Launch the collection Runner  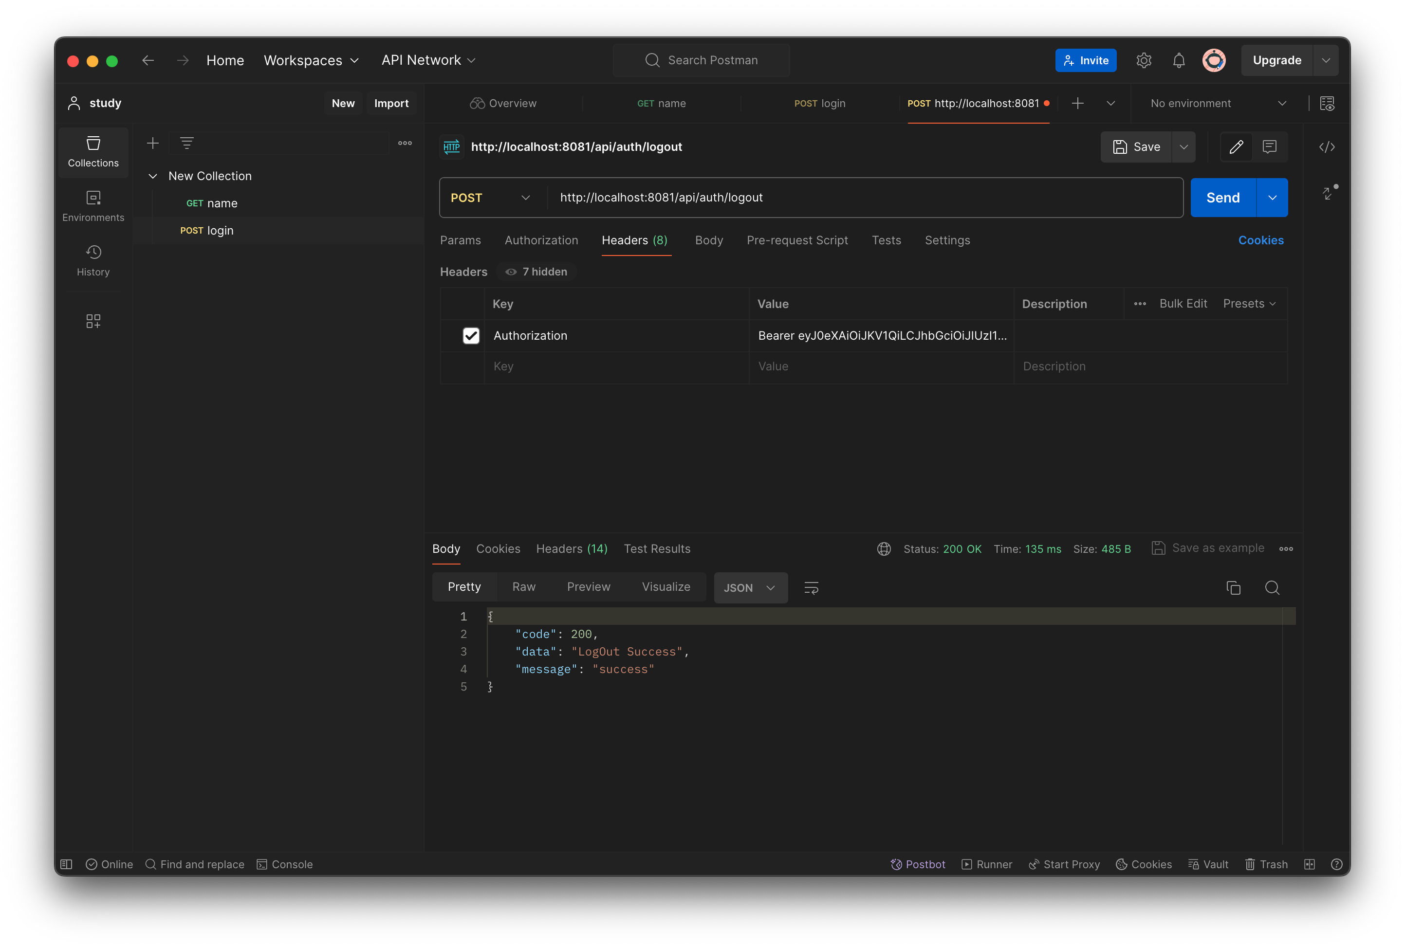pyautogui.click(x=987, y=864)
